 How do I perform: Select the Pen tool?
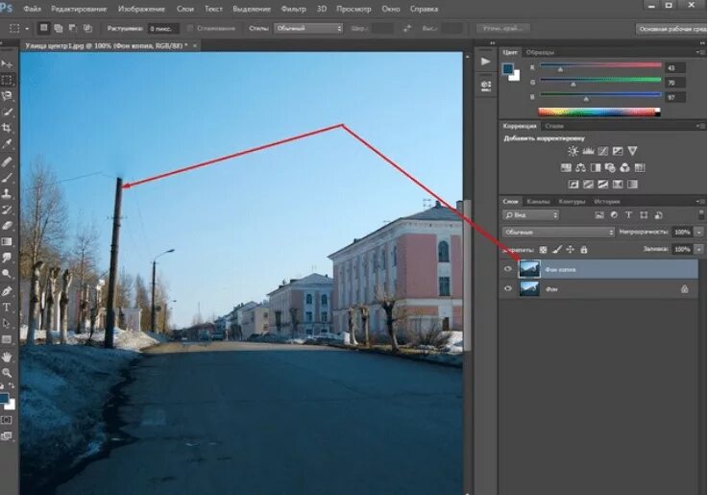point(7,291)
